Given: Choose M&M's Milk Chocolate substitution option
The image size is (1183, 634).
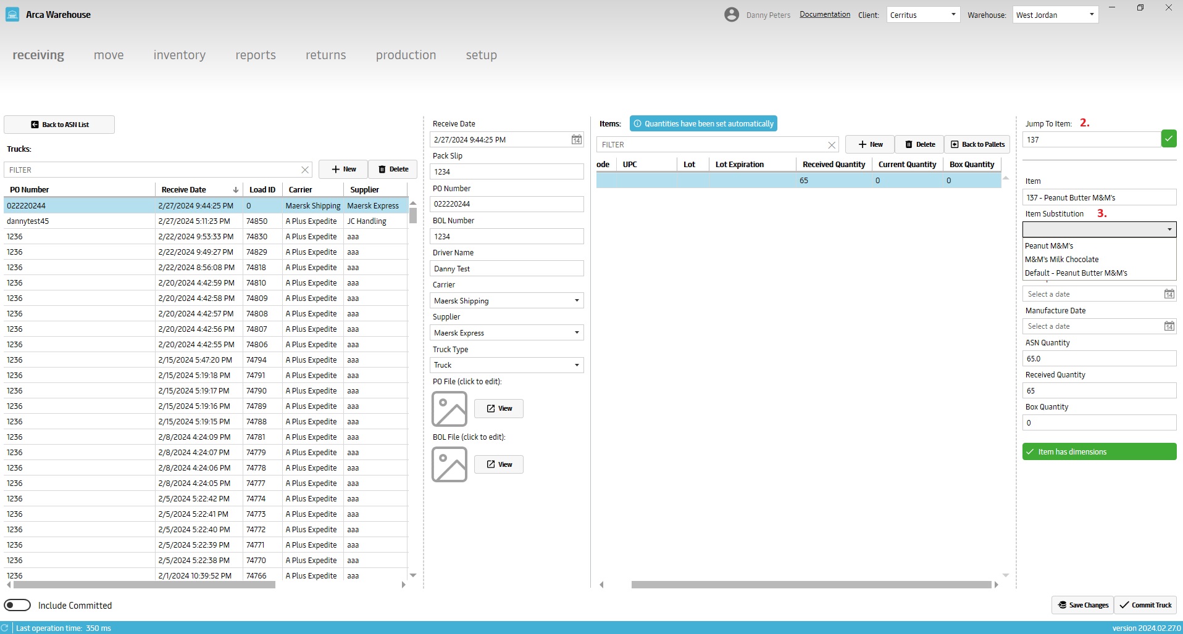Looking at the screenshot, I should 1099,260.
